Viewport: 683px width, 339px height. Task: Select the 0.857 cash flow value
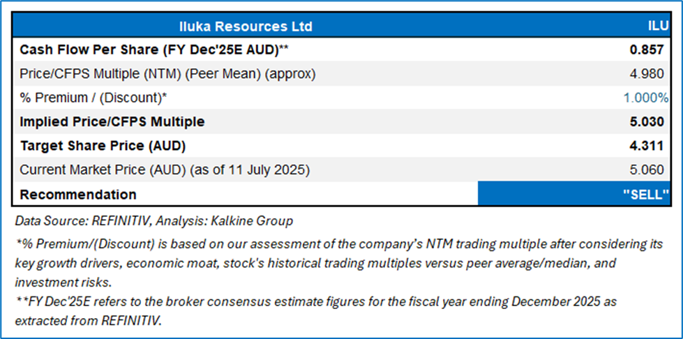(x=646, y=50)
